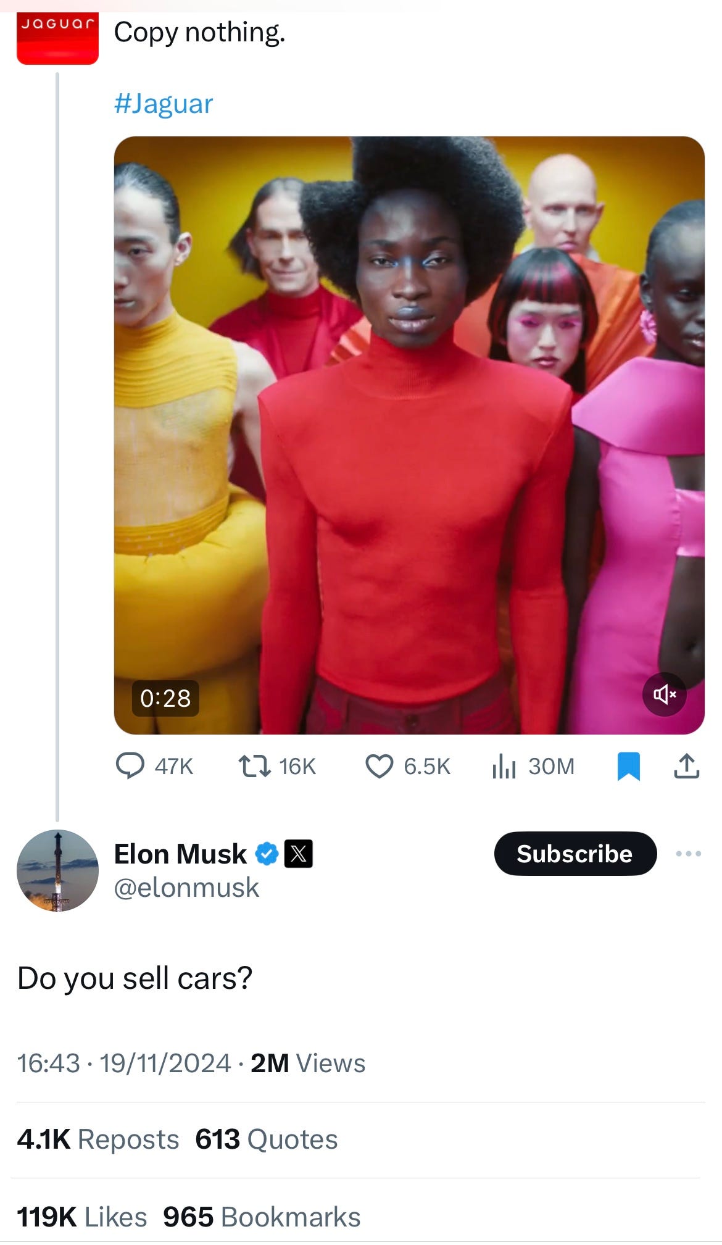Subscribe to Elon Musk

click(x=575, y=854)
